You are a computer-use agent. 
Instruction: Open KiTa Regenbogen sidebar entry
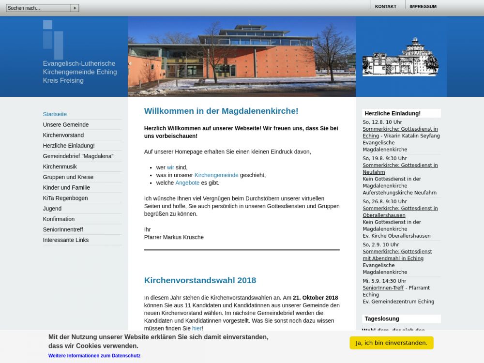point(65,198)
